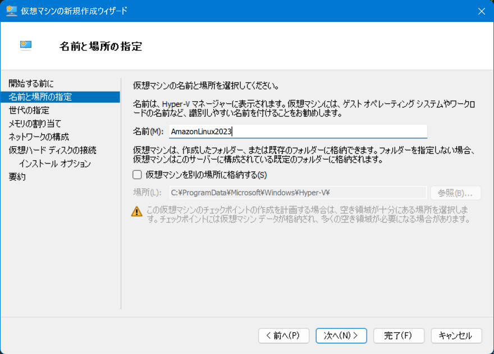Proceed with the 次へ(N) > button
This screenshot has height=354, width=494.
(341, 335)
